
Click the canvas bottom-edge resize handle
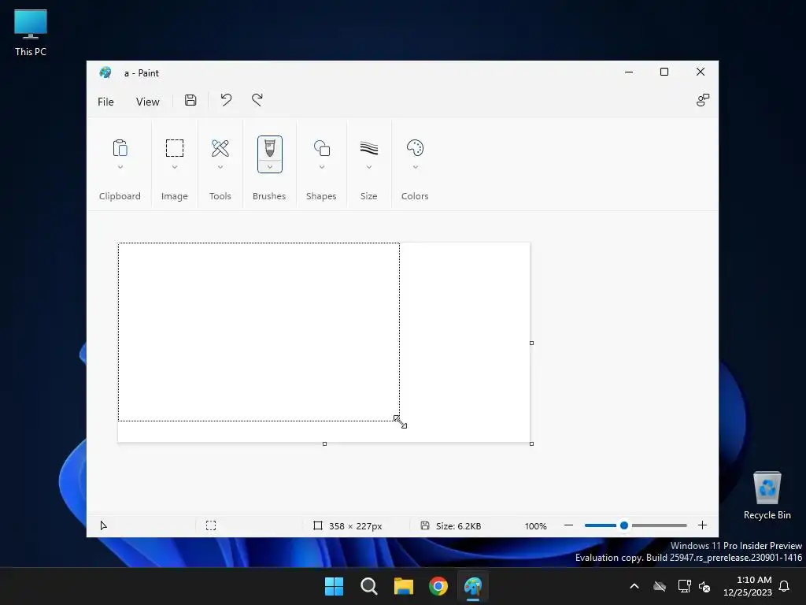[x=324, y=444]
